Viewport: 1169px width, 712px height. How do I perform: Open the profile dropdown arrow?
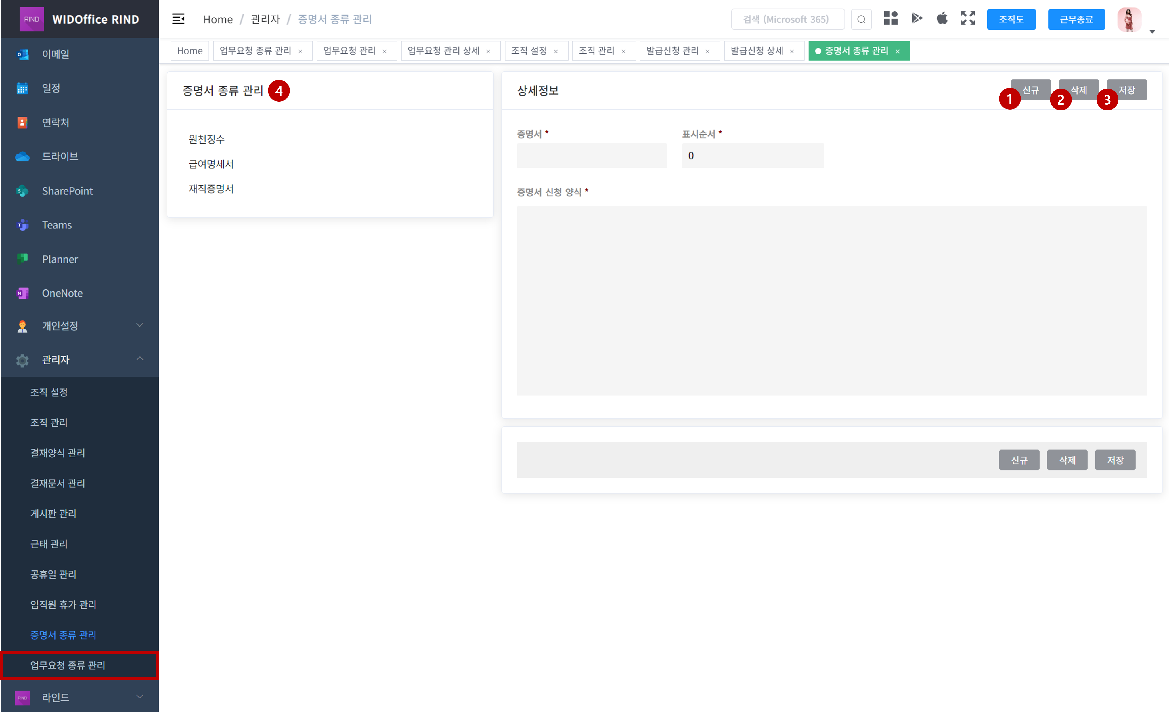tap(1152, 32)
